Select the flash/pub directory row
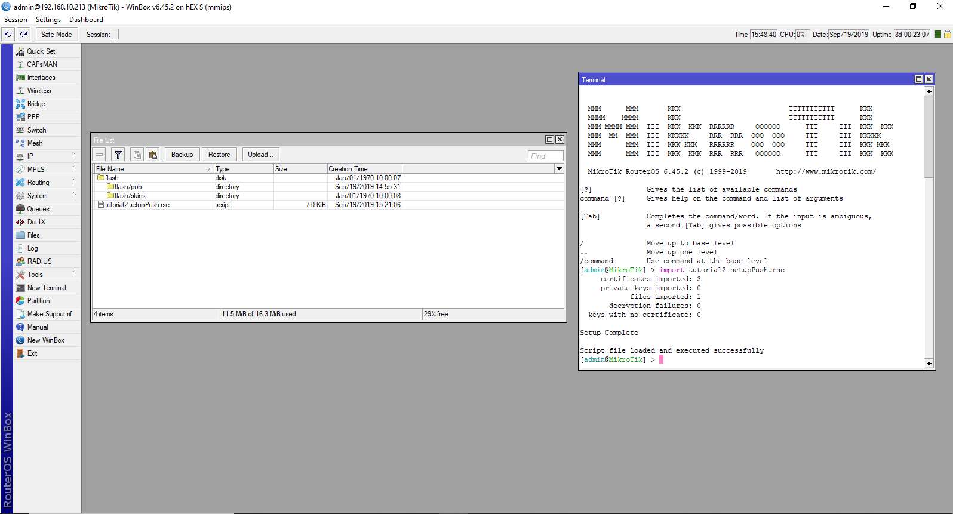The height and width of the screenshot is (514, 953). pos(328,187)
